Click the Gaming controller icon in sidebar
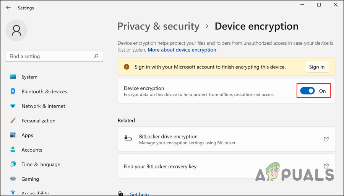The width and height of the screenshot is (344, 196). pos(13,179)
